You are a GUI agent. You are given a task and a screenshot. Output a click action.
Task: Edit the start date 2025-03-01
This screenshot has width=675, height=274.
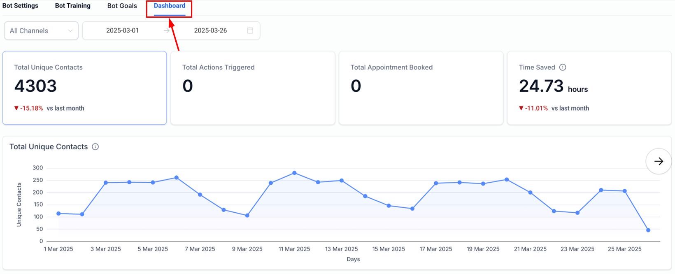(122, 30)
